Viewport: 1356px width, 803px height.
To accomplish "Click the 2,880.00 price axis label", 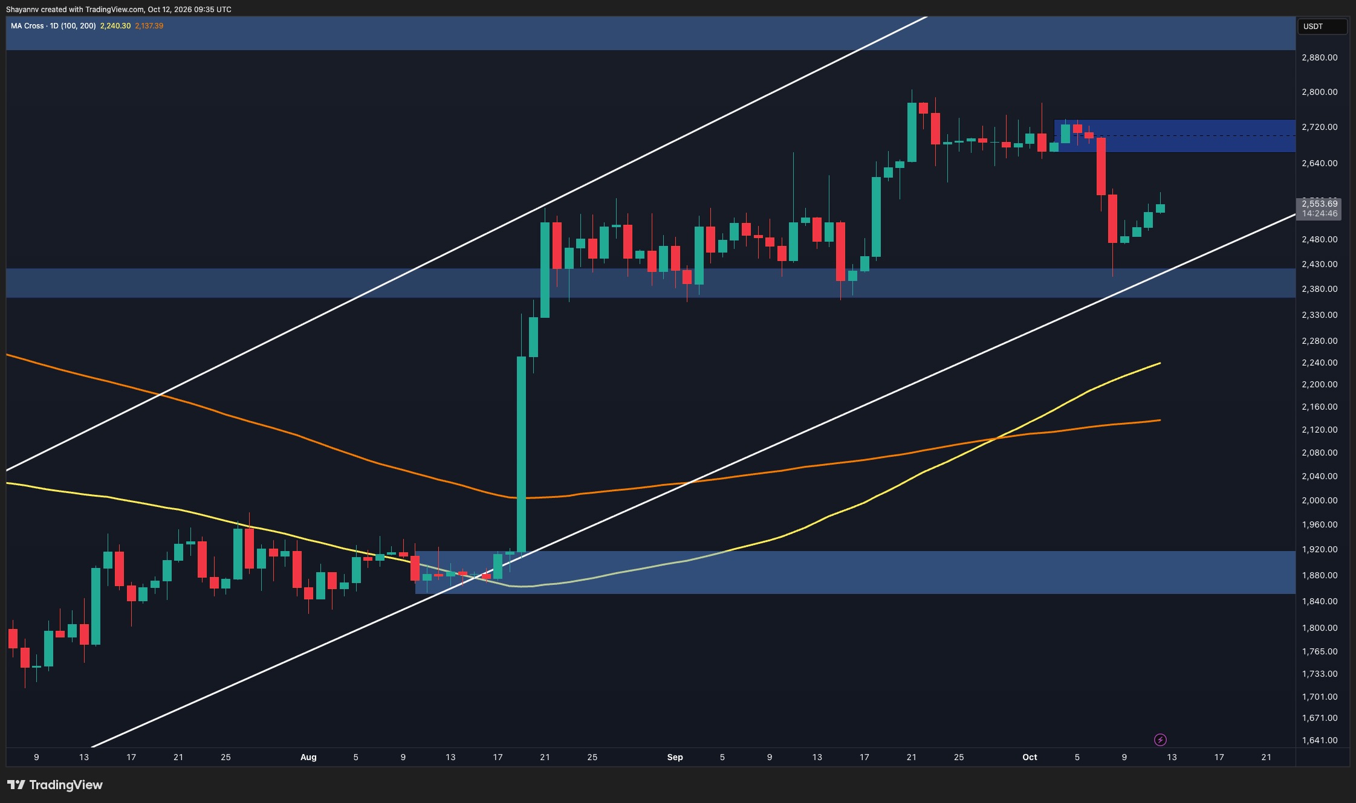I will click(x=1320, y=57).
